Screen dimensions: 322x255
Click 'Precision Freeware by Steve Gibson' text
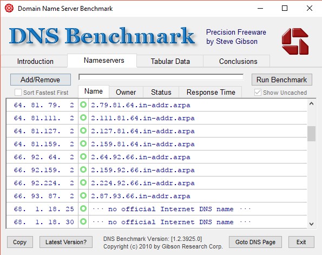pyautogui.click(x=236, y=37)
